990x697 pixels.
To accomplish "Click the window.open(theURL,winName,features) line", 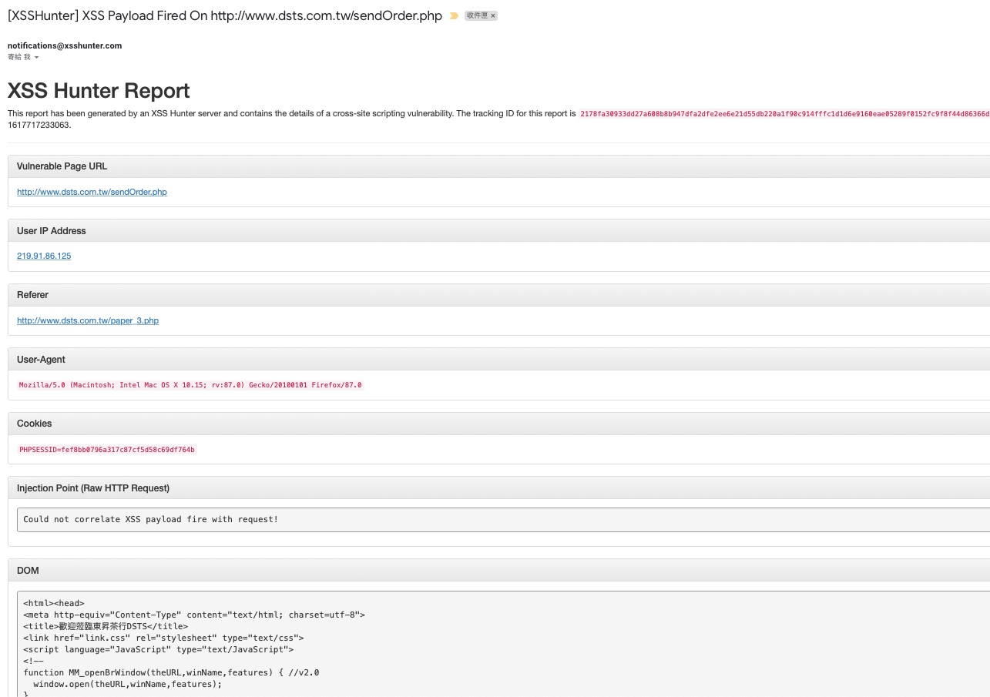I will click(x=127, y=684).
